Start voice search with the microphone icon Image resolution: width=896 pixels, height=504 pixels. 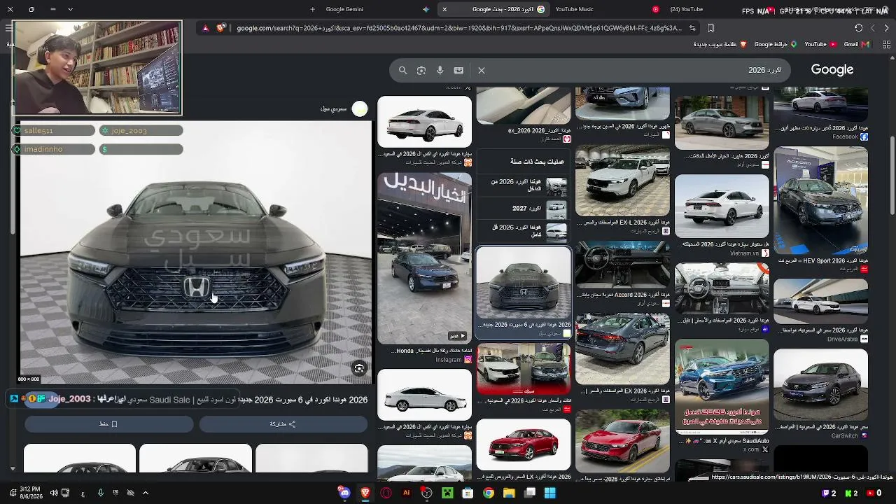pyautogui.click(x=440, y=70)
